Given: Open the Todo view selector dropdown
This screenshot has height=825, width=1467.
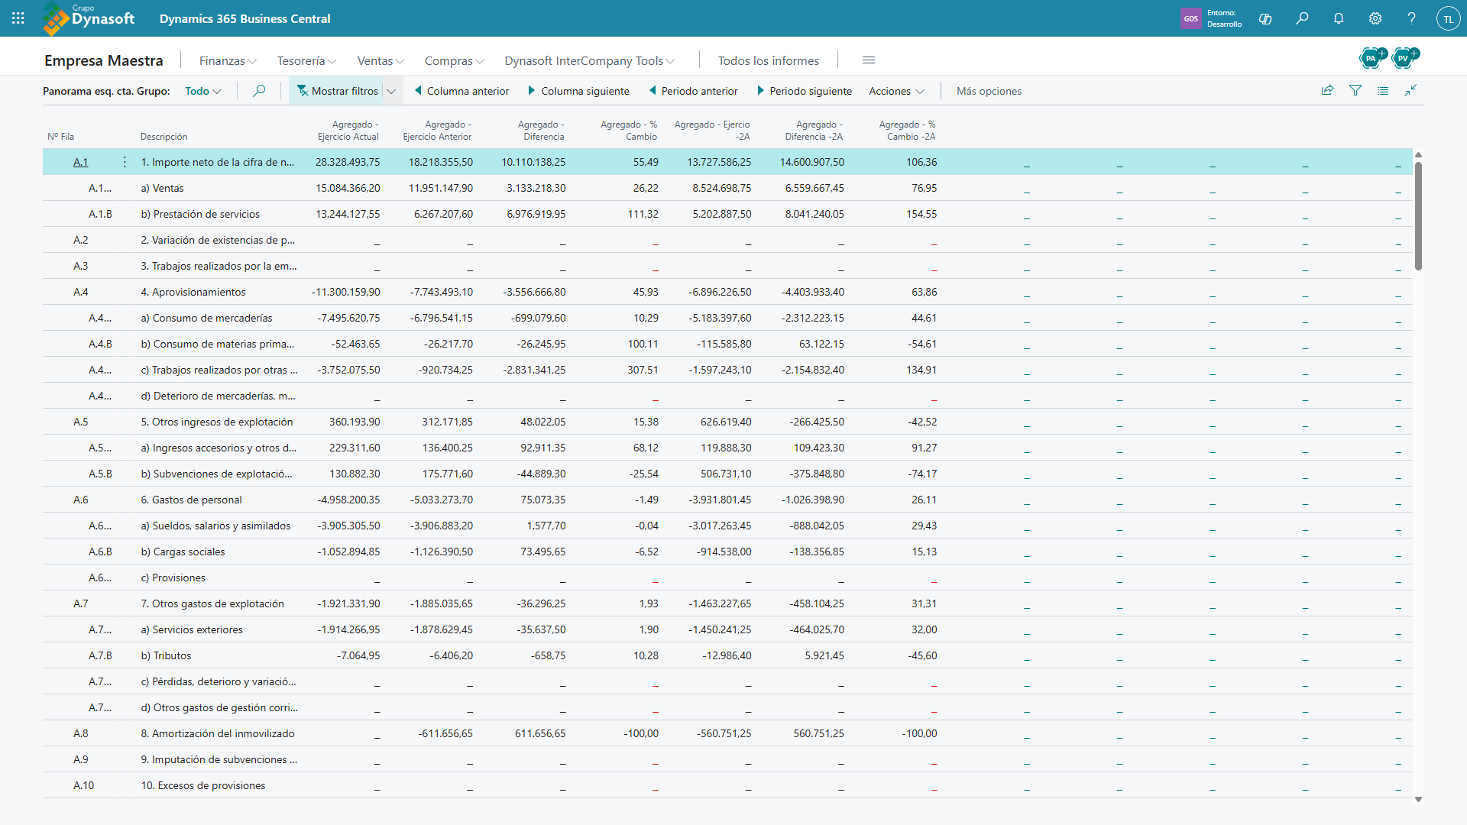Looking at the screenshot, I should [203, 91].
